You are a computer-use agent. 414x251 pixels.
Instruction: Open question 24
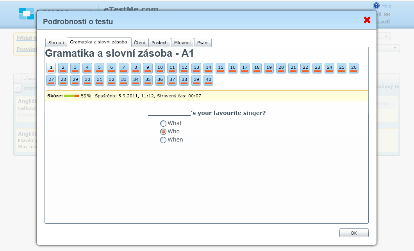(330, 68)
